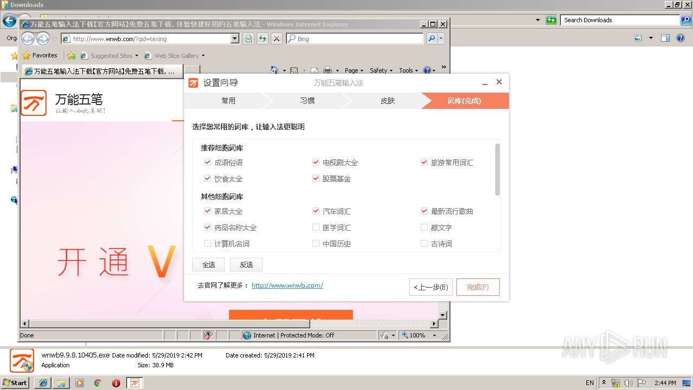693x390 pixels.
Task: Click the Windows Start button
Action: tap(15, 383)
